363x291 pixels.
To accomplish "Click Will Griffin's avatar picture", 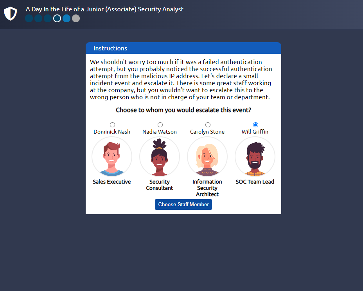I will [x=255, y=157].
